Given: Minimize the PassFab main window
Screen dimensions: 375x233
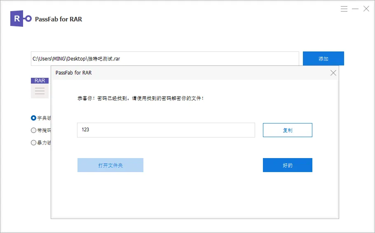Looking at the screenshot, I should (x=355, y=9).
